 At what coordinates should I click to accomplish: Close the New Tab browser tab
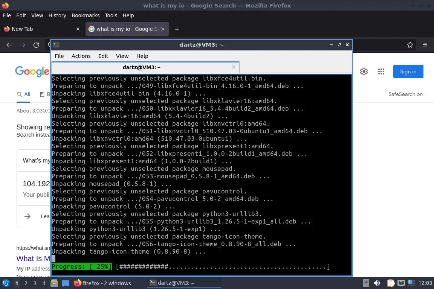pyautogui.click(x=78, y=29)
